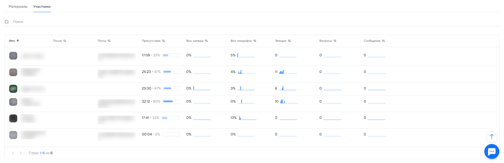Go to next page chevron
The image size is (504, 163).
(x=21, y=153)
